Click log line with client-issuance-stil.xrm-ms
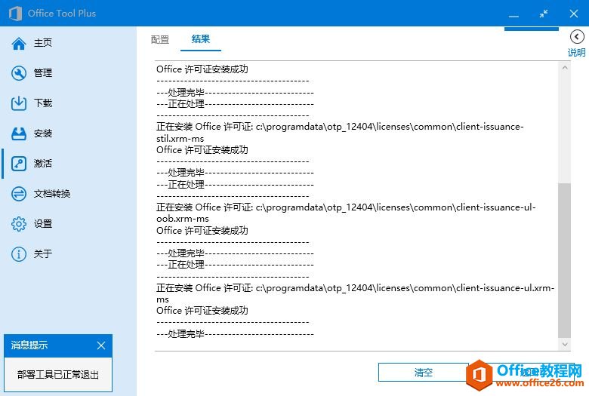589x396 pixels. click(x=340, y=133)
